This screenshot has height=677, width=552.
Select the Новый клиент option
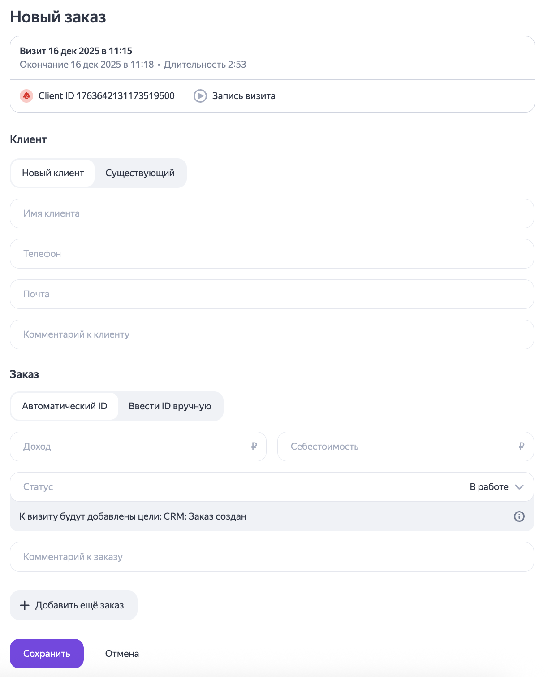[53, 173]
